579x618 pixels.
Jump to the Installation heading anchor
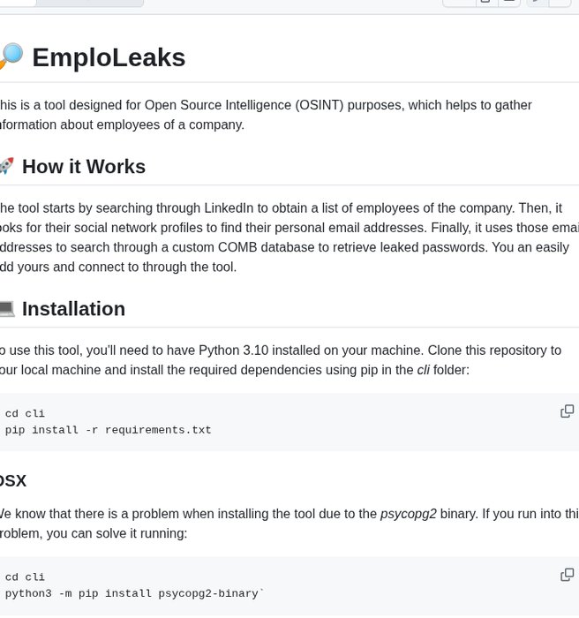point(74,309)
